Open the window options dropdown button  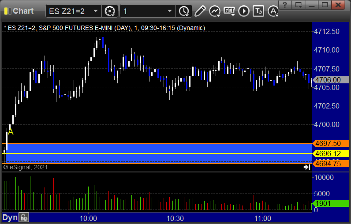click(299, 5)
